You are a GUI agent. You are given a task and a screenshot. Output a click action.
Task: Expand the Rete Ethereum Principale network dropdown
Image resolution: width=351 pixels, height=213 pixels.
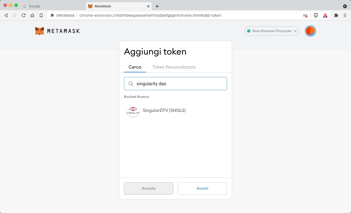coord(272,31)
